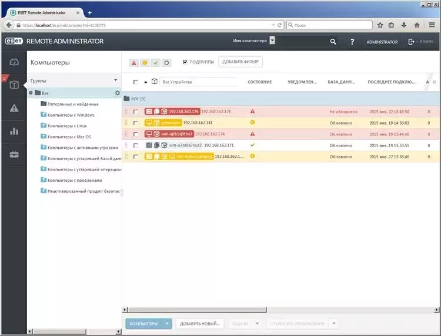
Task: Click the search magnifier in ESET header
Action: (333, 42)
